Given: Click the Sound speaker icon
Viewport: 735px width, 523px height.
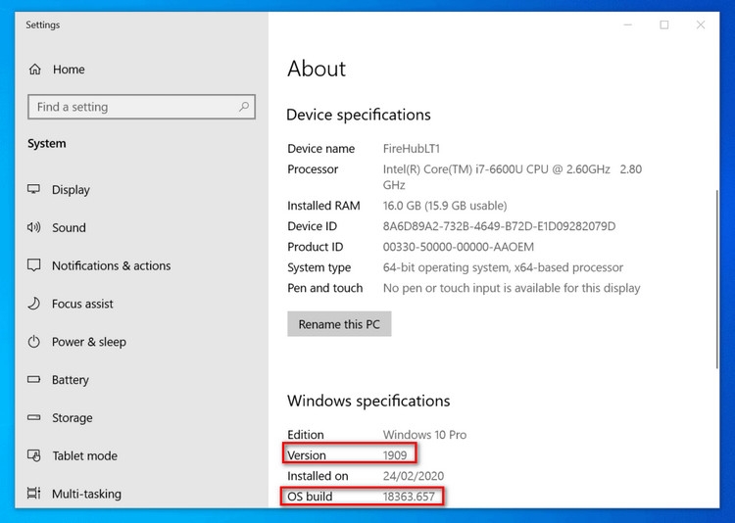Looking at the screenshot, I should (33, 228).
